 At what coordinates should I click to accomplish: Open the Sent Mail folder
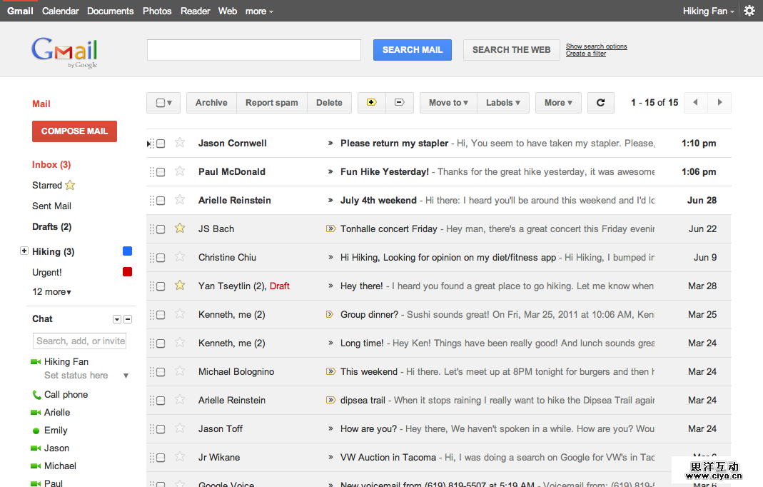[x=51, y=206]
